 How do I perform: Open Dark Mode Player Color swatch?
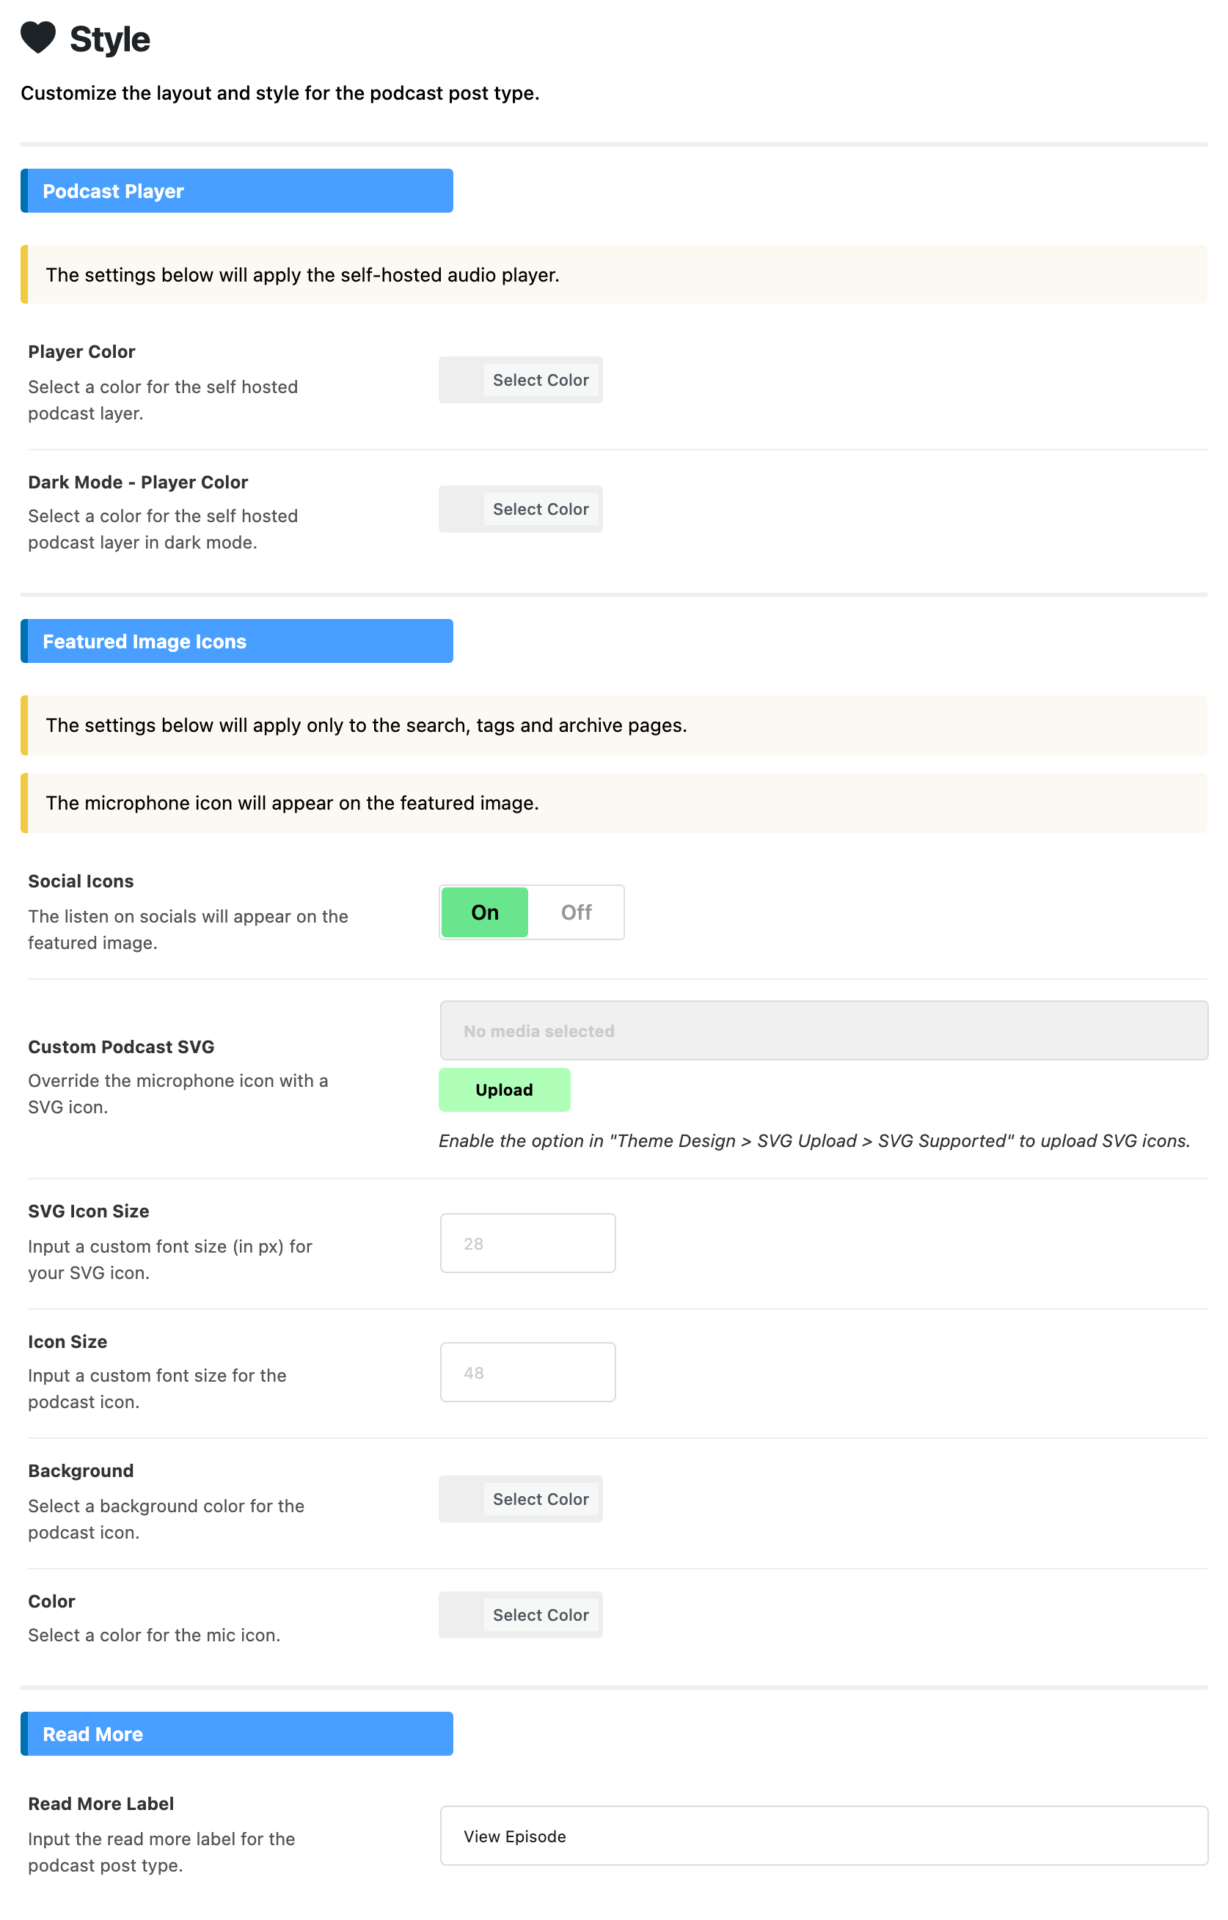coord(461,510)
